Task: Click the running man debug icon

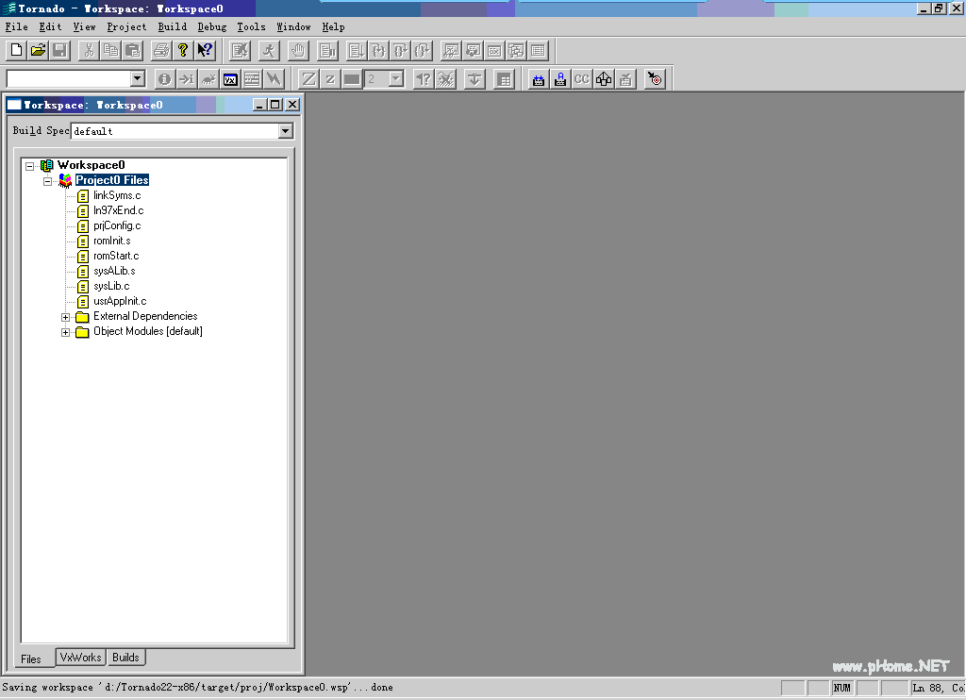Action: pyautogui.click(x=269, y=51)
